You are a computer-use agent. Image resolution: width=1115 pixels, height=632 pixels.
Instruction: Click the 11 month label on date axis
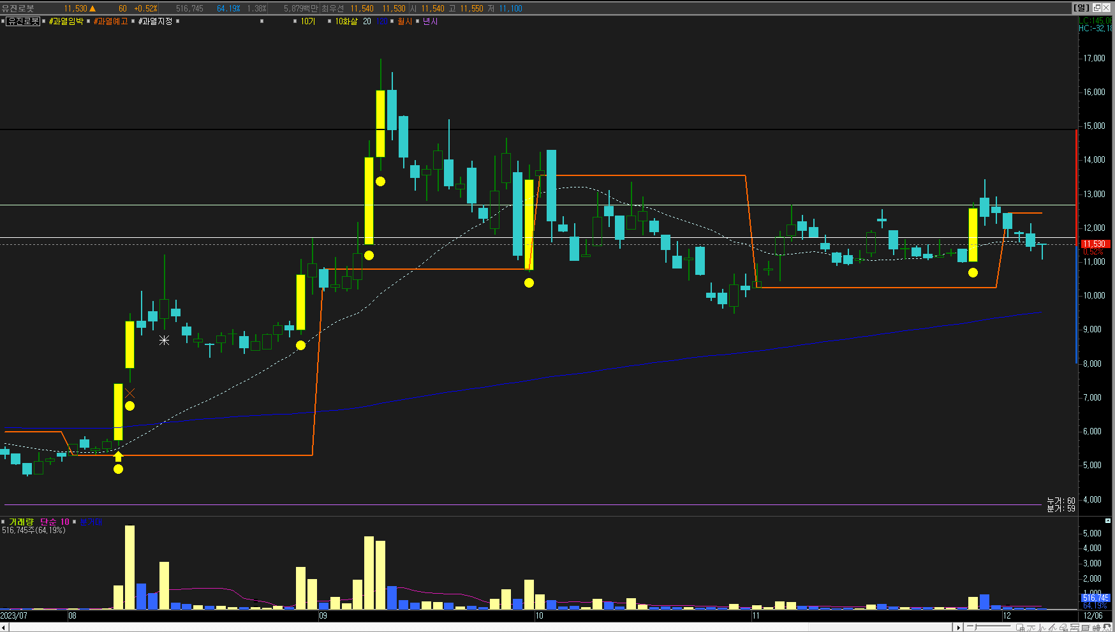(756, 615)
